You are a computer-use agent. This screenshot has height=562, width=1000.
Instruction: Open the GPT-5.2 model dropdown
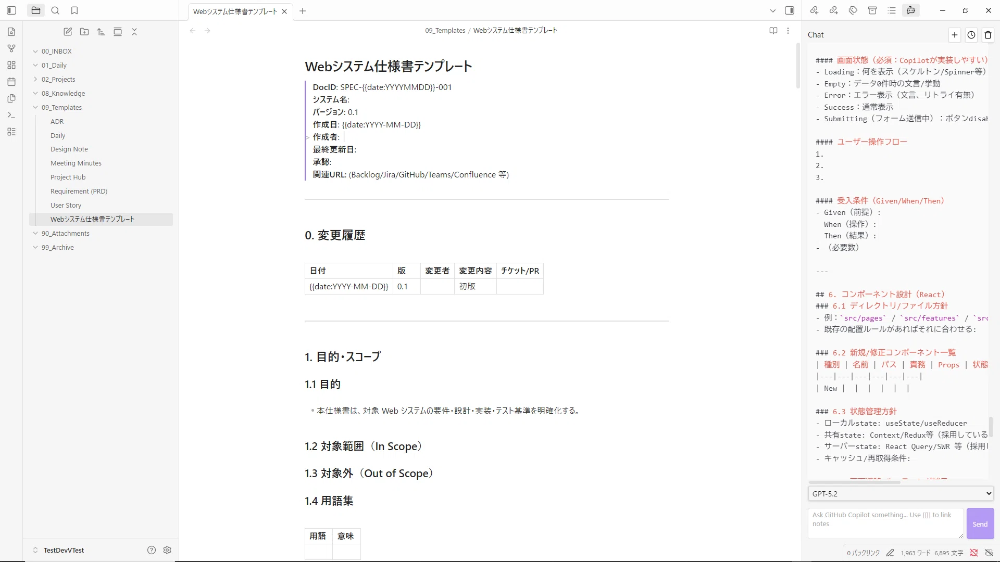click(x=901, y=493)
